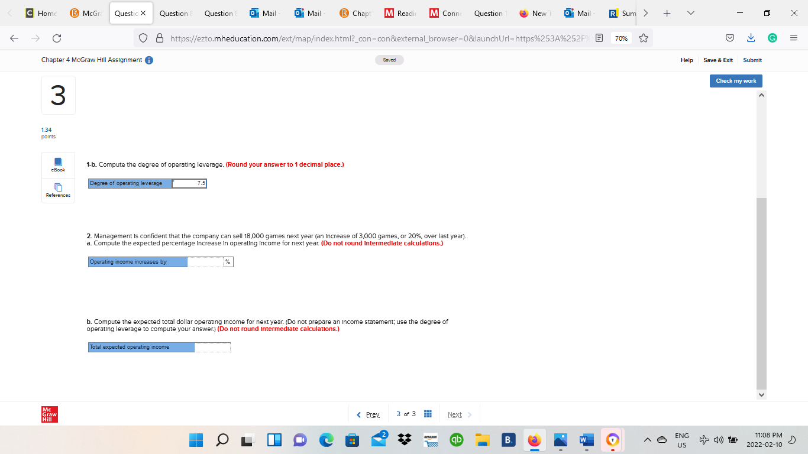Switch to Microsoft Word in the taskbar

pos(586,440)
